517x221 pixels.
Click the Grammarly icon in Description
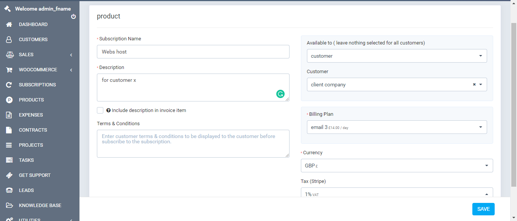pyautogui.click(x=280, y=94)
